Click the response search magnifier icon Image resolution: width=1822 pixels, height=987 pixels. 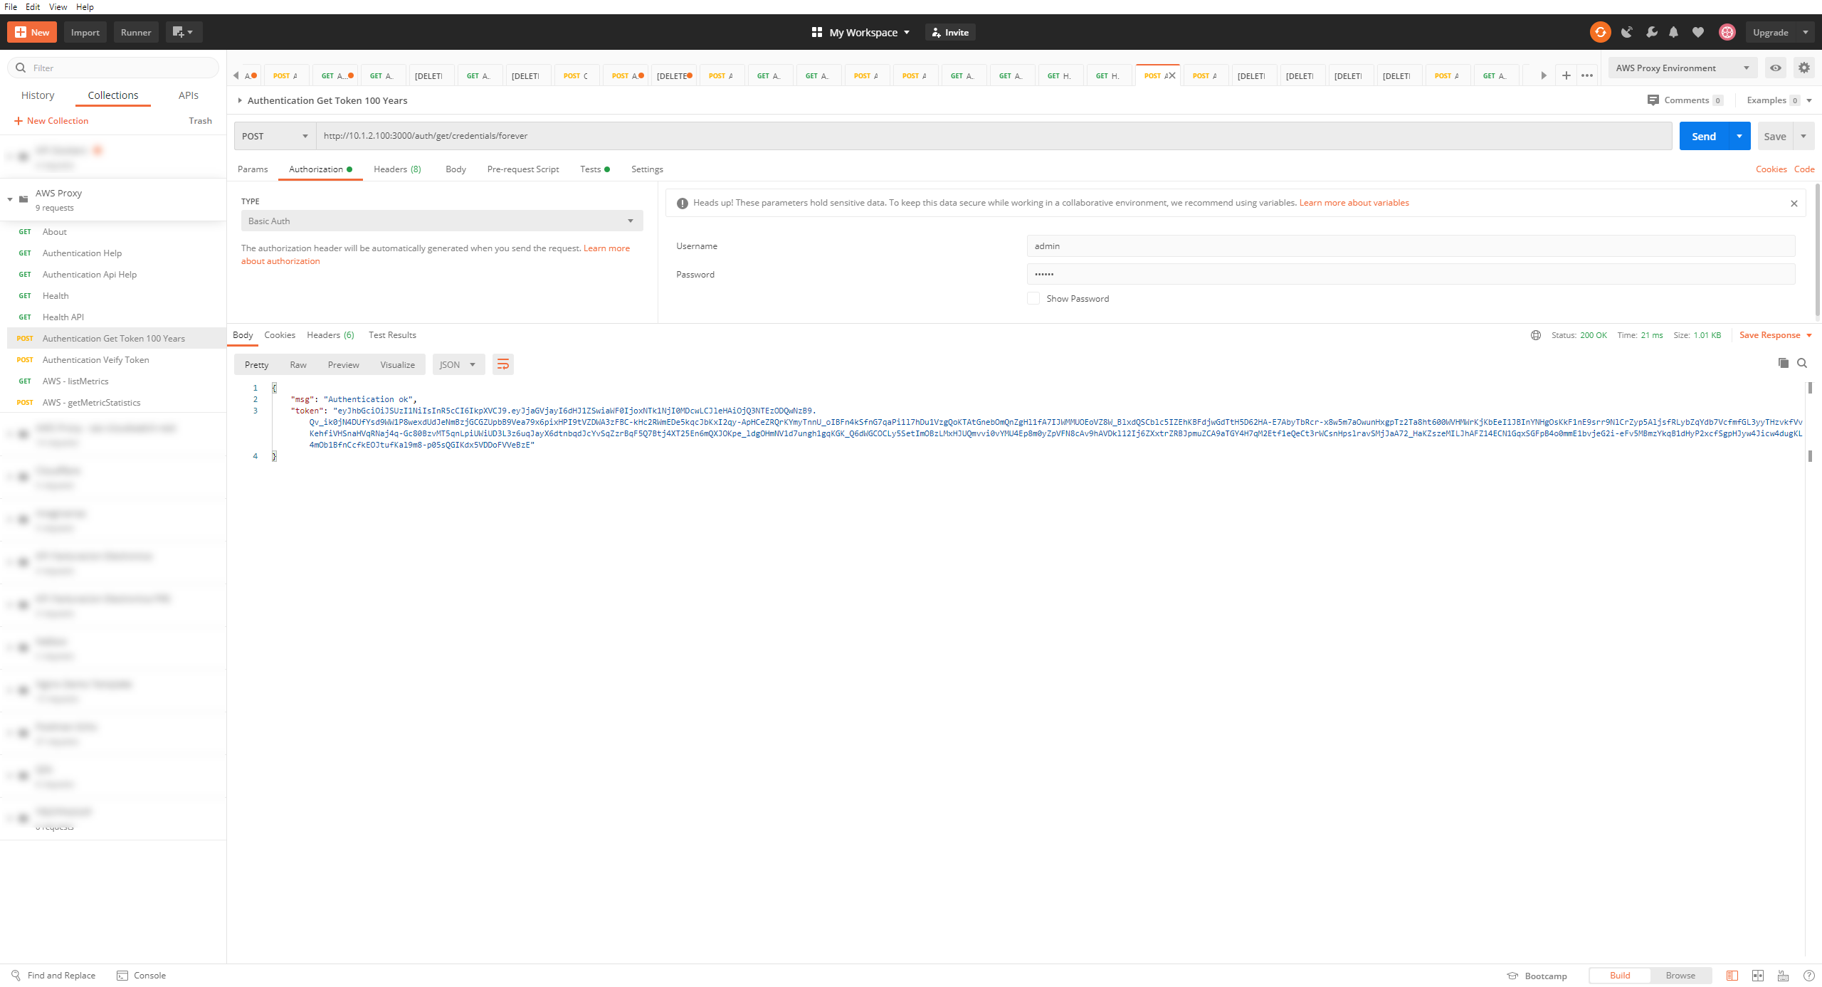[x=1802, y=363]
